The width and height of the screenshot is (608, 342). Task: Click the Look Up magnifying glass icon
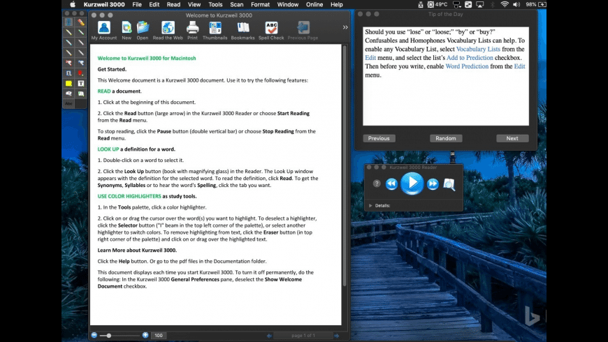pos(450,184)
